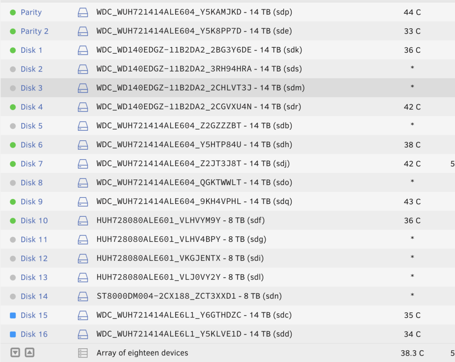Open the Disk 13 settings link
455x362 pixels.
coord(34,277)
